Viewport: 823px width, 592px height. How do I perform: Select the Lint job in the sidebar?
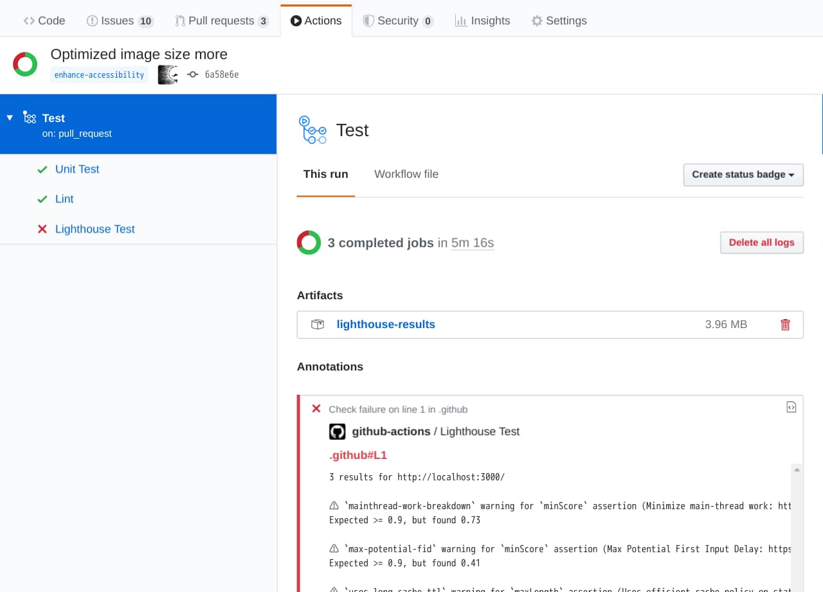click(64, 198)
